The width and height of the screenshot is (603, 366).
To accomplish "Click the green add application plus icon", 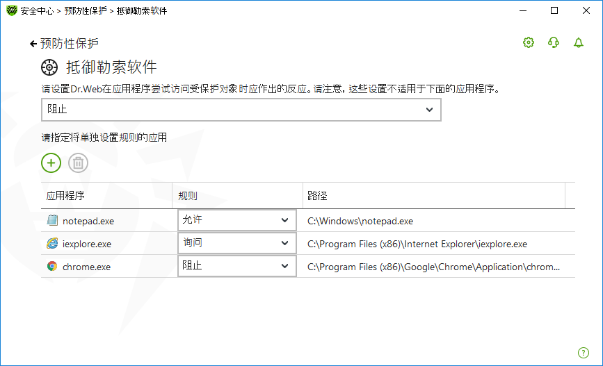I will [51, 163].
